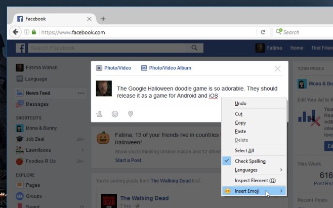Open Fatima profile name in header
This screenshot has width=333, height=208.
(274, 48)
